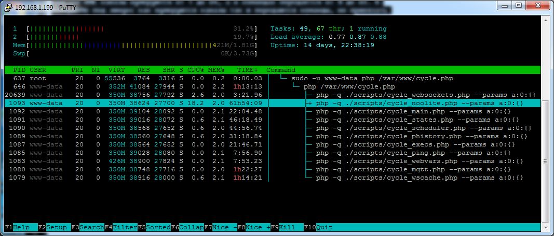Click PID 20639 in the process list
Image resolution: width=554 pixels, height=236 pixels.
tap(15, 95)
